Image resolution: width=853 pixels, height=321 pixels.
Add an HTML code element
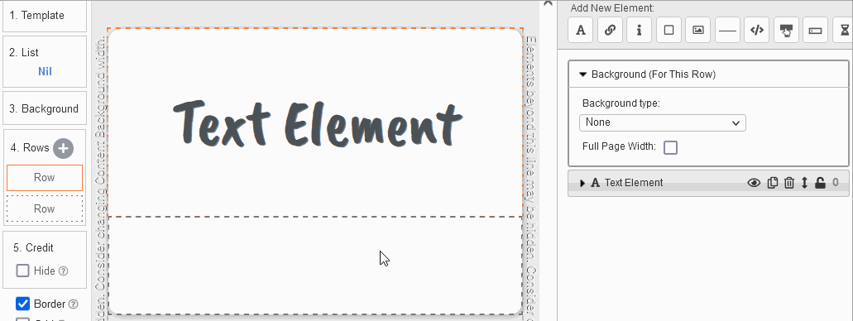point(757,31)
